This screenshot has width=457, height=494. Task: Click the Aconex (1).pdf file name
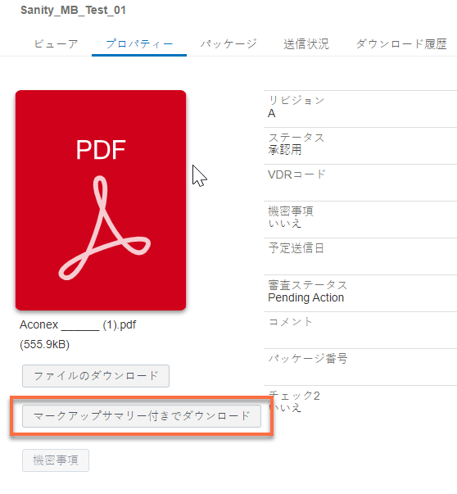point(78,324)
